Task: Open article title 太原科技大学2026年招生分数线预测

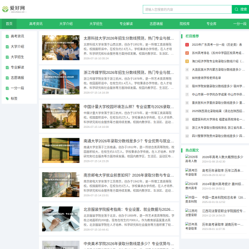Action: click(x=129, y=38)
